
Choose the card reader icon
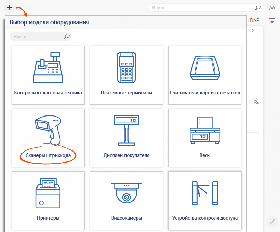[x=205, y=68]
